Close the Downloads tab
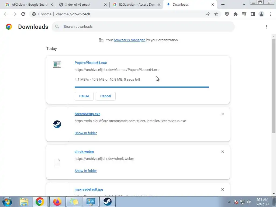This screenshot has height=207, width=276. coord(213,5)
